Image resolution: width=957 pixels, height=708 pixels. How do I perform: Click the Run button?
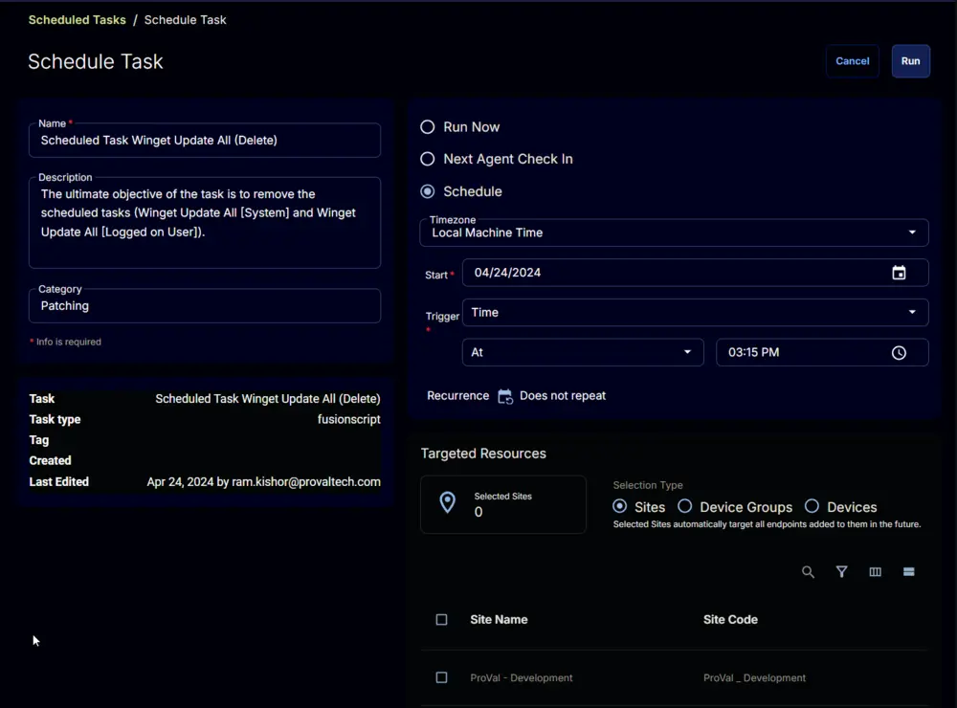(910, 61)
